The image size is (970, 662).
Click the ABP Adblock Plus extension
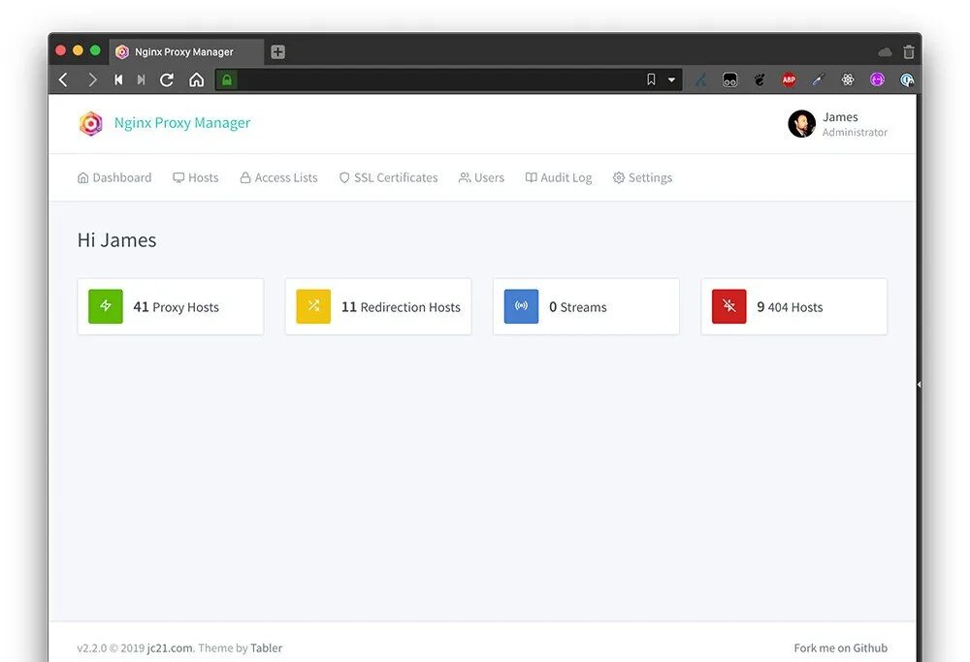(x=789, y=79)
